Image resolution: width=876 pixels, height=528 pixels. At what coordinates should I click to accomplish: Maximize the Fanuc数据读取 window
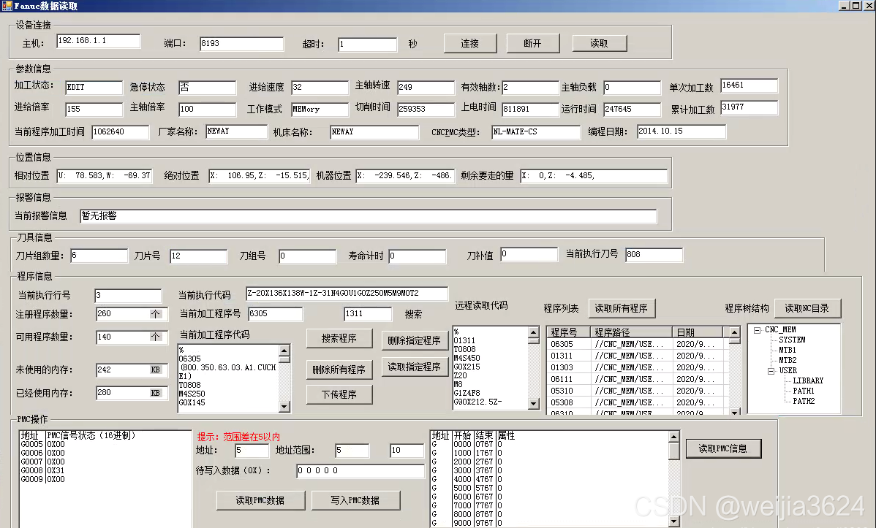[x=856, y=6]
